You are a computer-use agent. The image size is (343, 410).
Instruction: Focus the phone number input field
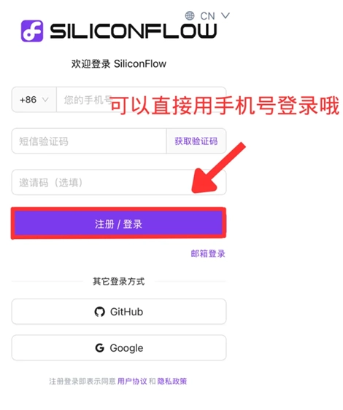[142, 100]
